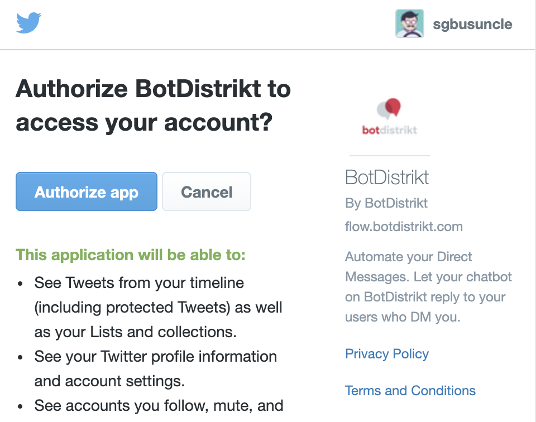Click the botdistrikt wordmark below the bubbles

pyautogui.click(x=389, y=130)
